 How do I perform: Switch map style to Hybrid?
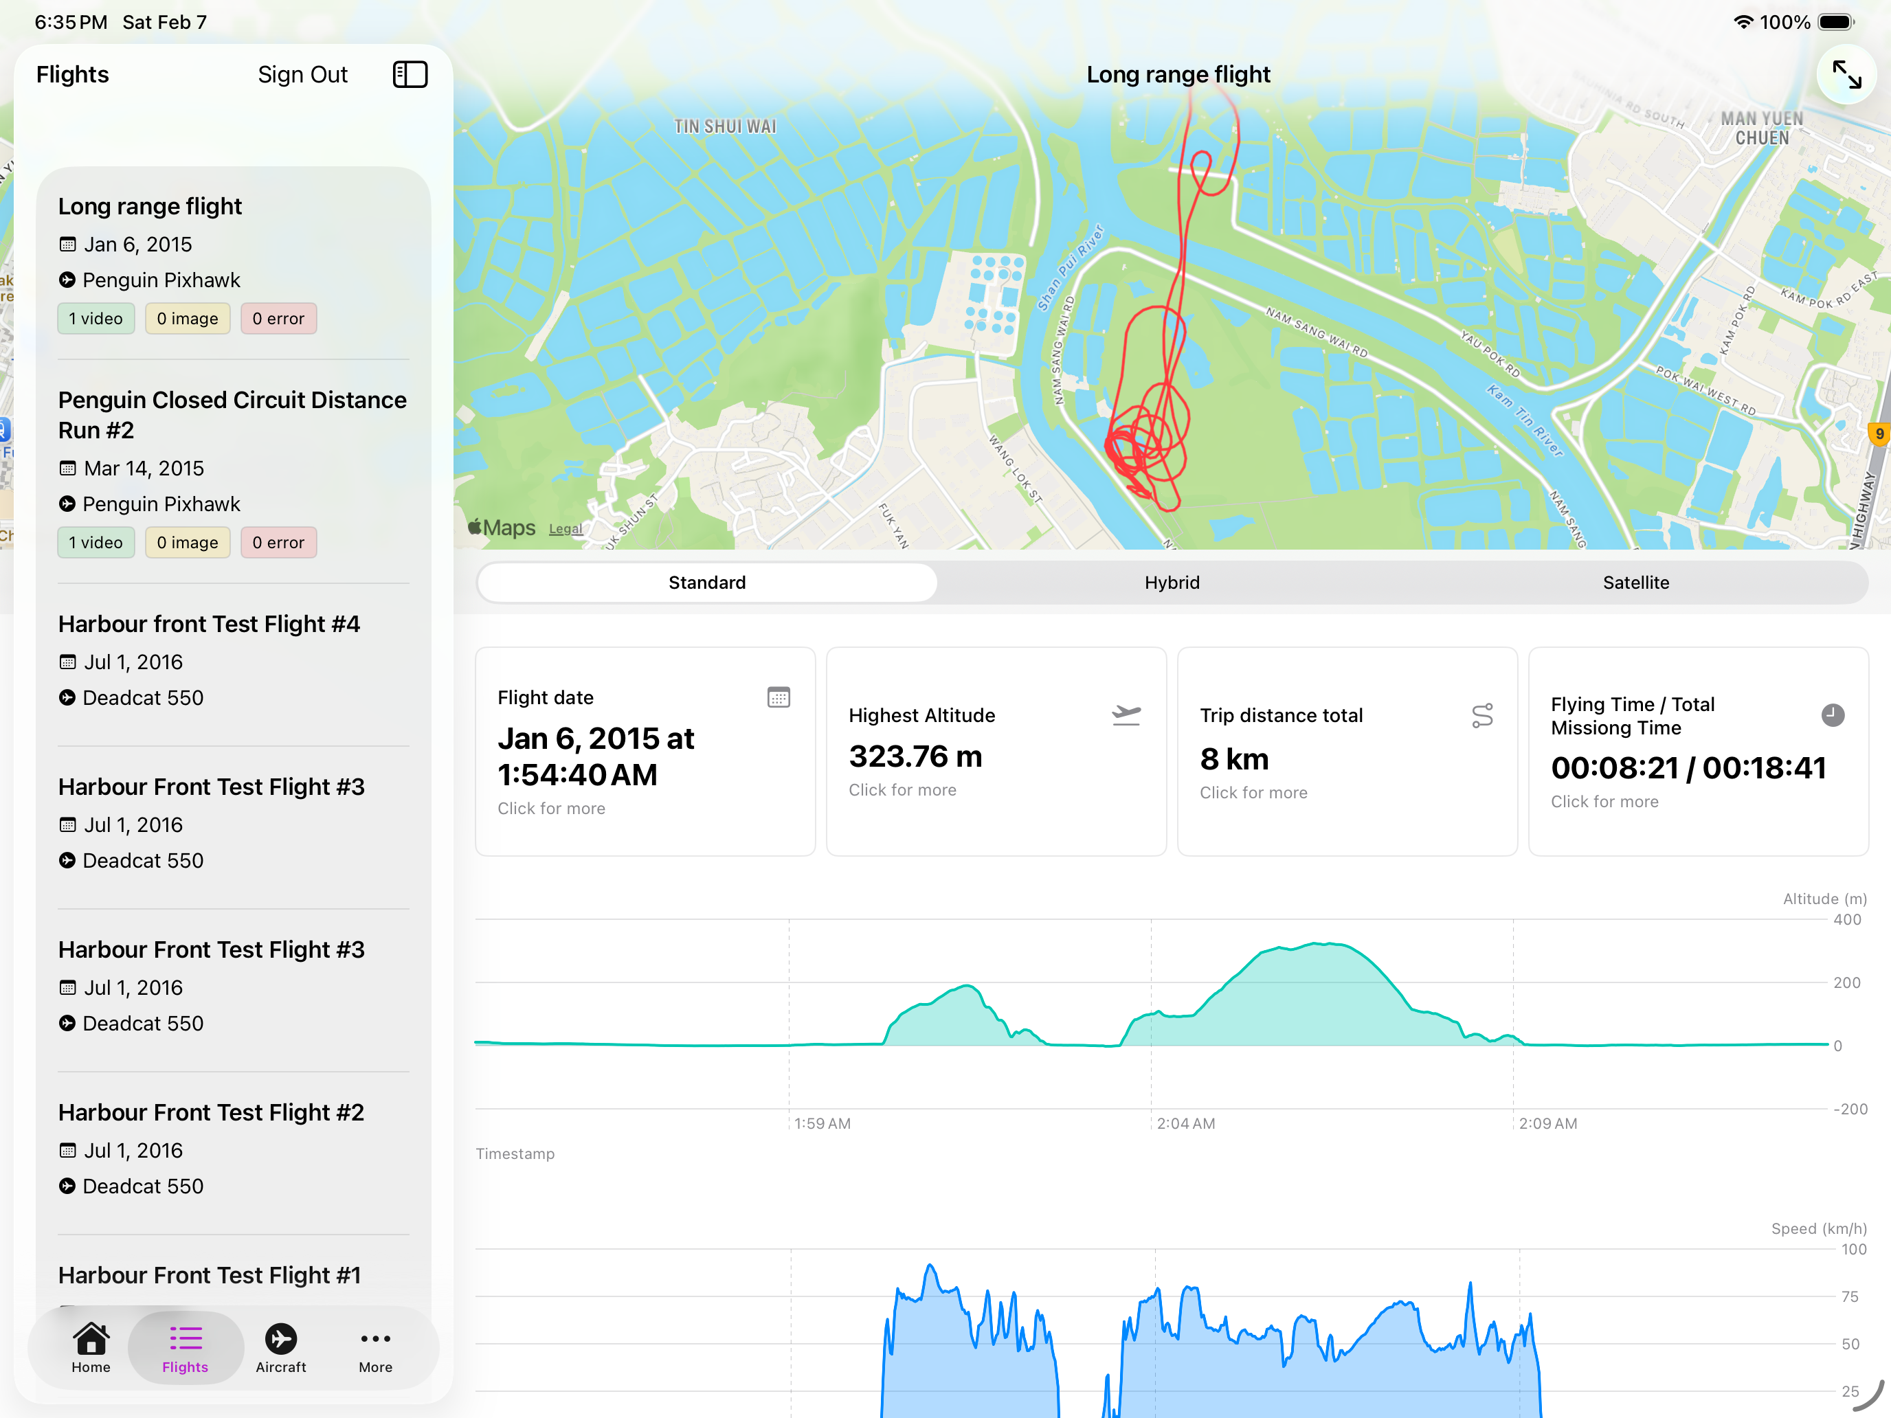[1171, 582]
